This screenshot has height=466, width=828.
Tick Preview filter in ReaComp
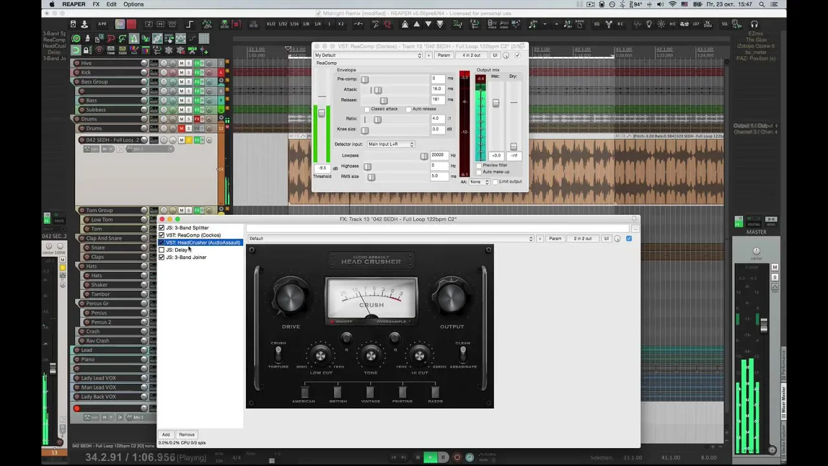click(479, 165)
